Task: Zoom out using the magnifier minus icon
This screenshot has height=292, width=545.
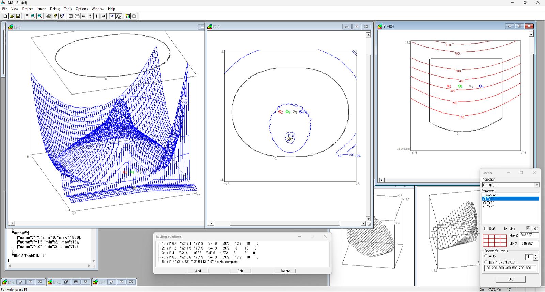Action: pos(40,16)
